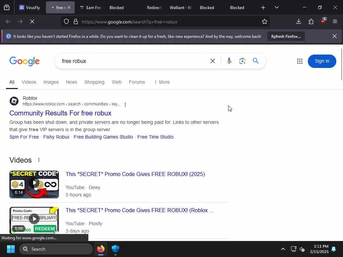Switch to the Redirect tab
The image size is (343, 257).
[154, 8]
